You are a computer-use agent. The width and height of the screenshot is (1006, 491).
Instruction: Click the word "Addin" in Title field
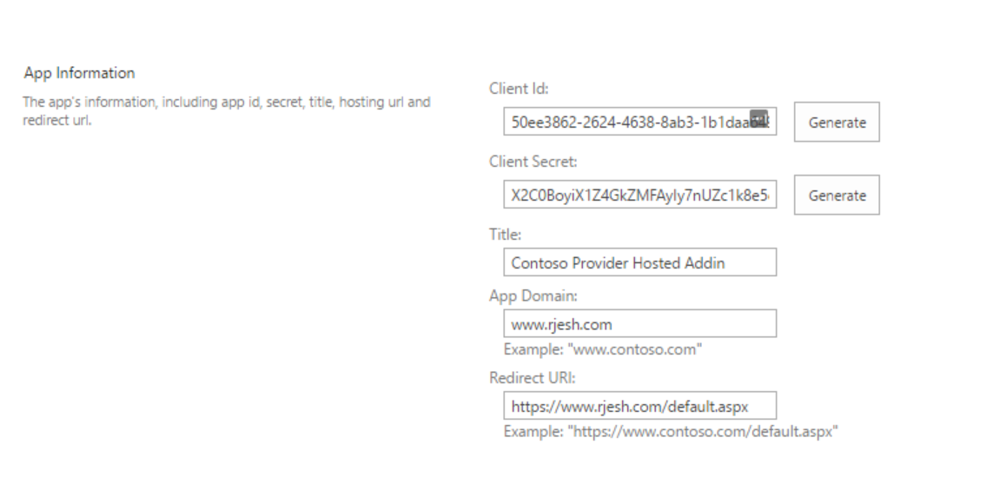(705, 262)
